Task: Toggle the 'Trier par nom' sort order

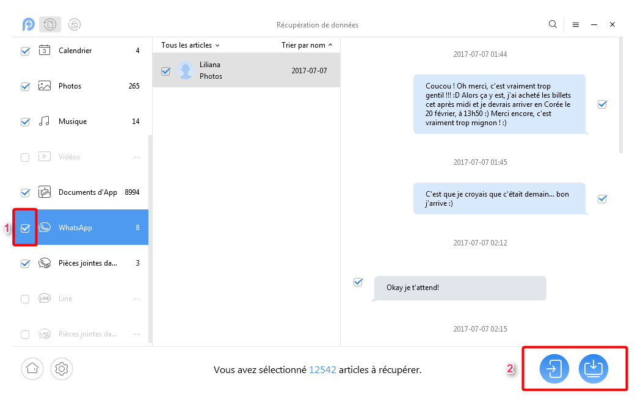Action: pyautogui.click(x=307, y=45)
